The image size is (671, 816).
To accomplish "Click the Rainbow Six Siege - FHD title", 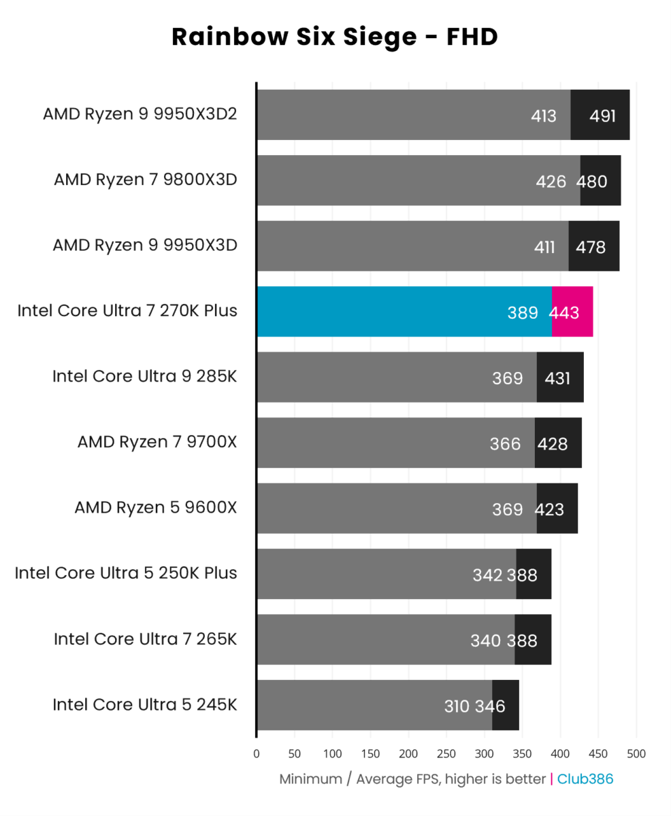I will (335, 37).
